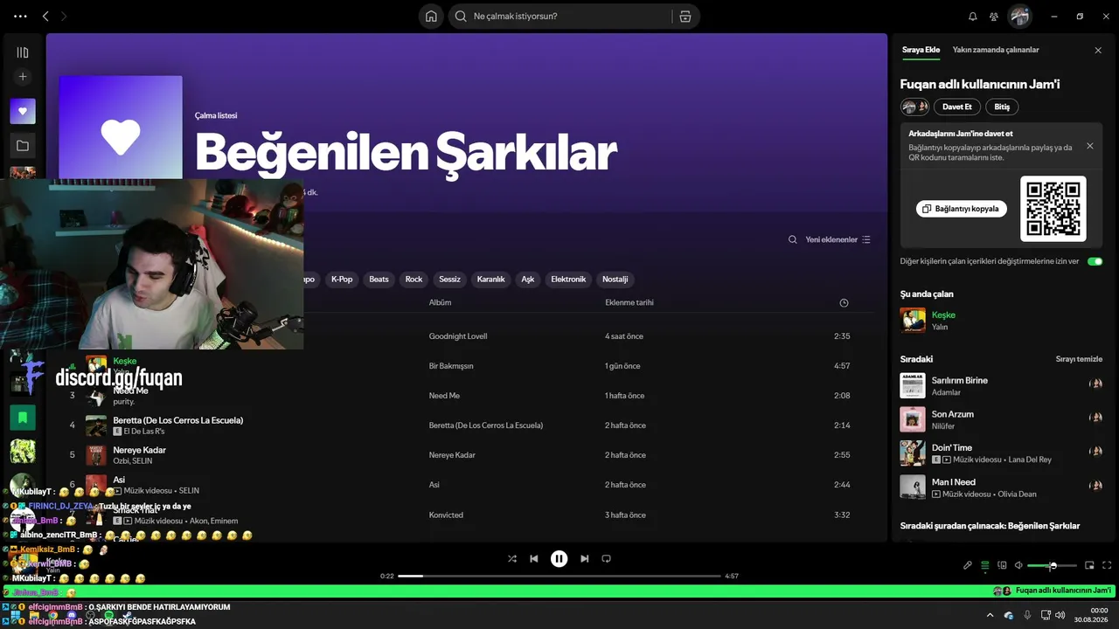The height and width of the screenshot is (629, 1119).
Task: Open notifications bell
Action: pyautogui.click(x=973, y=16)
